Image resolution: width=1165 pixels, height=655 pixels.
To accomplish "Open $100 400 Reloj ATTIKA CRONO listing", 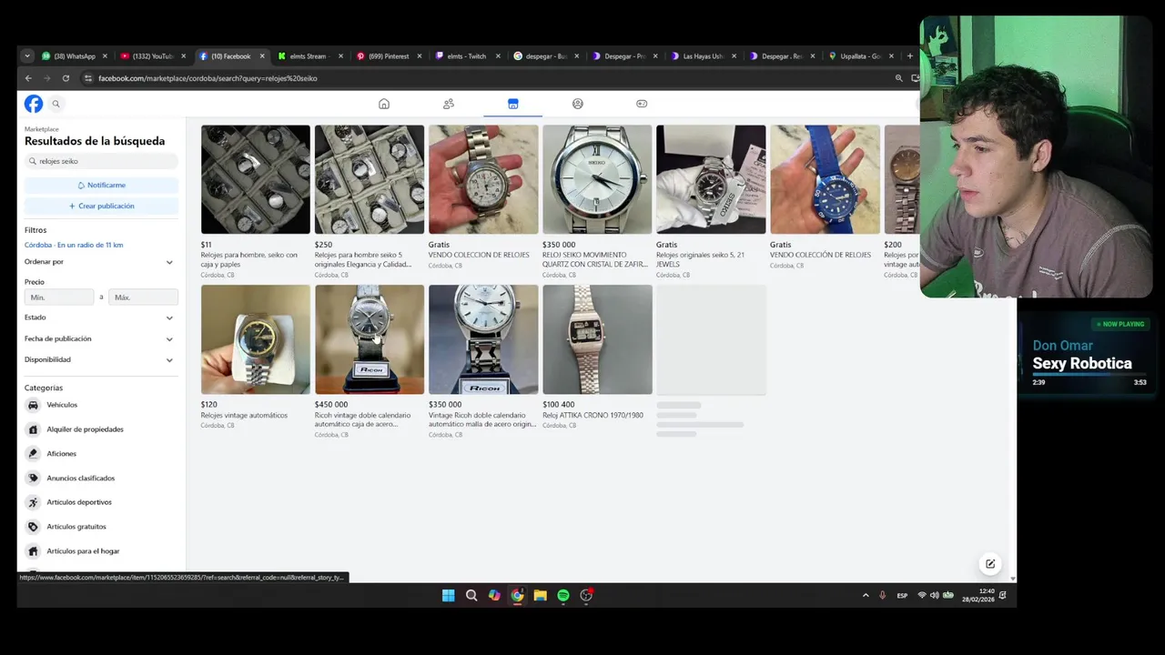I will click(x=597, y=357).
